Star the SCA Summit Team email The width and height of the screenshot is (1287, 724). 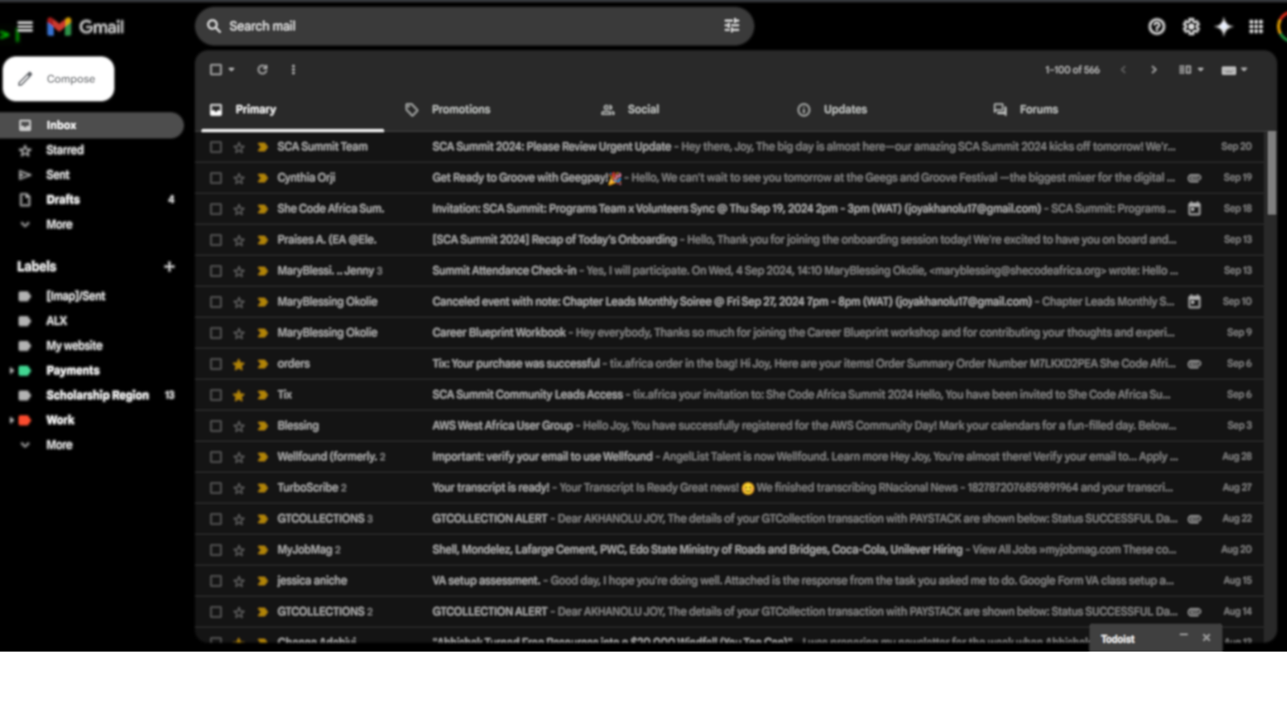coord(239,147)
